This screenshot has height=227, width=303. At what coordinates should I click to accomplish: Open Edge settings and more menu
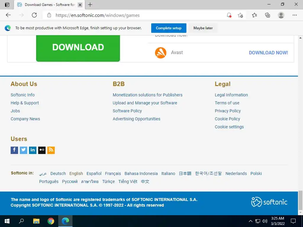294,15
